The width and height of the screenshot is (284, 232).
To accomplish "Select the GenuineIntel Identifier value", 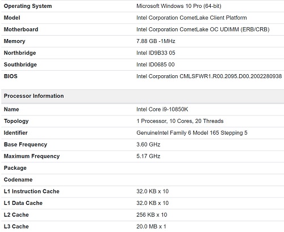I will pyautogui.click(x=192, y=133).
